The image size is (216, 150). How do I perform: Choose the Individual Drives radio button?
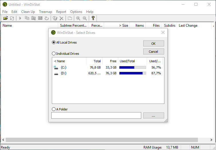point(54,54)
